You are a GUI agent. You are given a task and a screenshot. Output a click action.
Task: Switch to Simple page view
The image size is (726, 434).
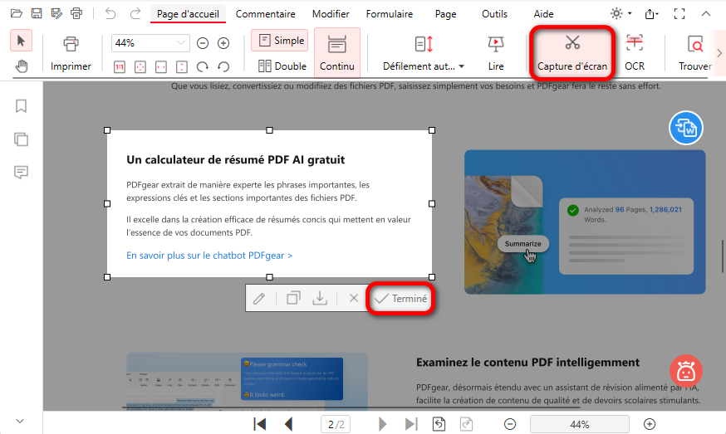point(282,41)
